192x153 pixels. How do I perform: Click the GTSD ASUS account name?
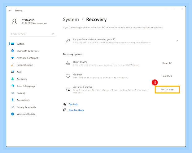[x=28, y=20]
